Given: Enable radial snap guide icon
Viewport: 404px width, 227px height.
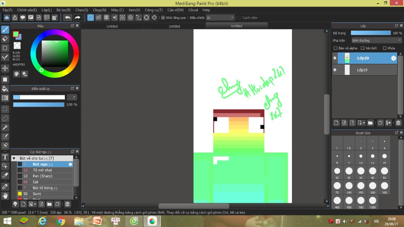Looking at the screenshot, I should pos(122,17).
